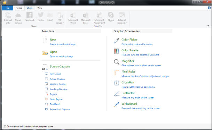The image size is (212, 130).
Task: Select the Pixel Ruler icon
Action: coord(116,72)
